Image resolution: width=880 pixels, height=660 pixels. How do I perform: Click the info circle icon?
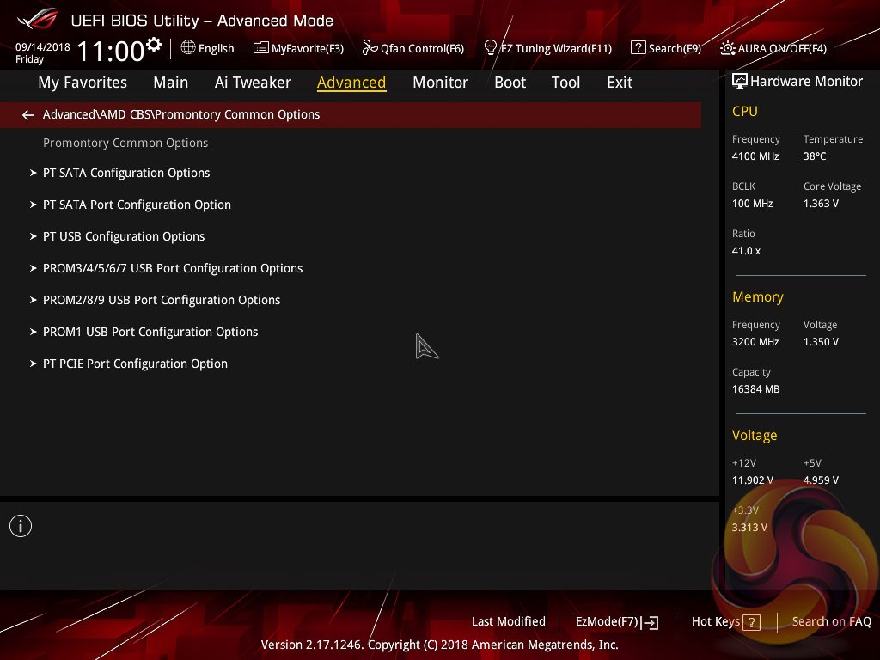(x=21, y=526)
